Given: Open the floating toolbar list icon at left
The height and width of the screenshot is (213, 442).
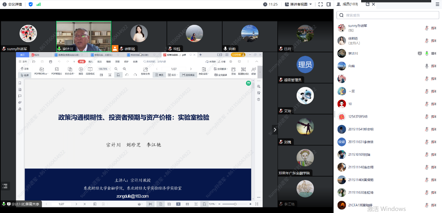Looking at the screenshot, I should pos(5,186).
